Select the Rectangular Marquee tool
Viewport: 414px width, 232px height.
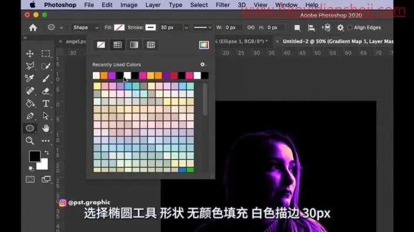46,53
